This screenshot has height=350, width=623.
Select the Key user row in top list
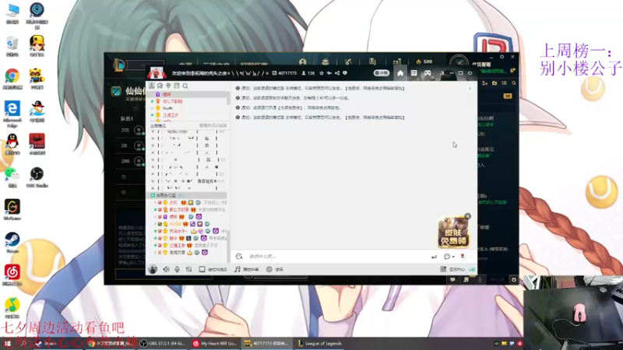click(188, 108)
